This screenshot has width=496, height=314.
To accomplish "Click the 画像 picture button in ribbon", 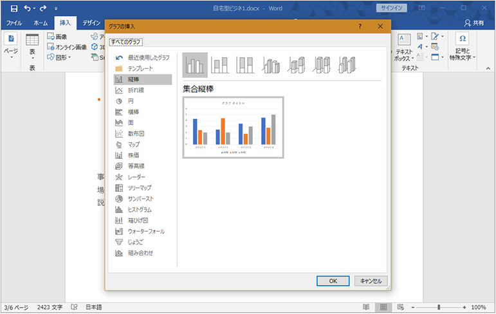I will coord(57,37).
